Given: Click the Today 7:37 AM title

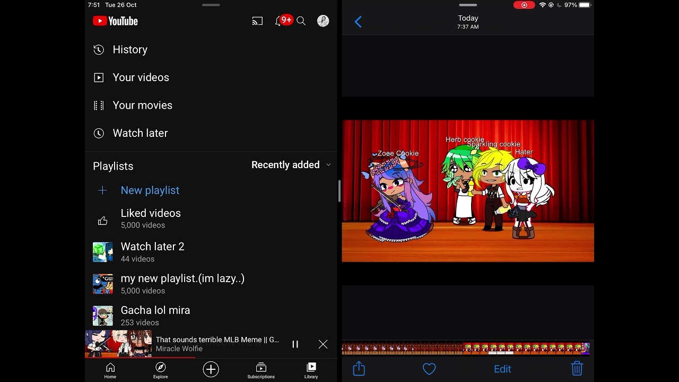Looking at the screenshot, I should (x=468, y=22).
